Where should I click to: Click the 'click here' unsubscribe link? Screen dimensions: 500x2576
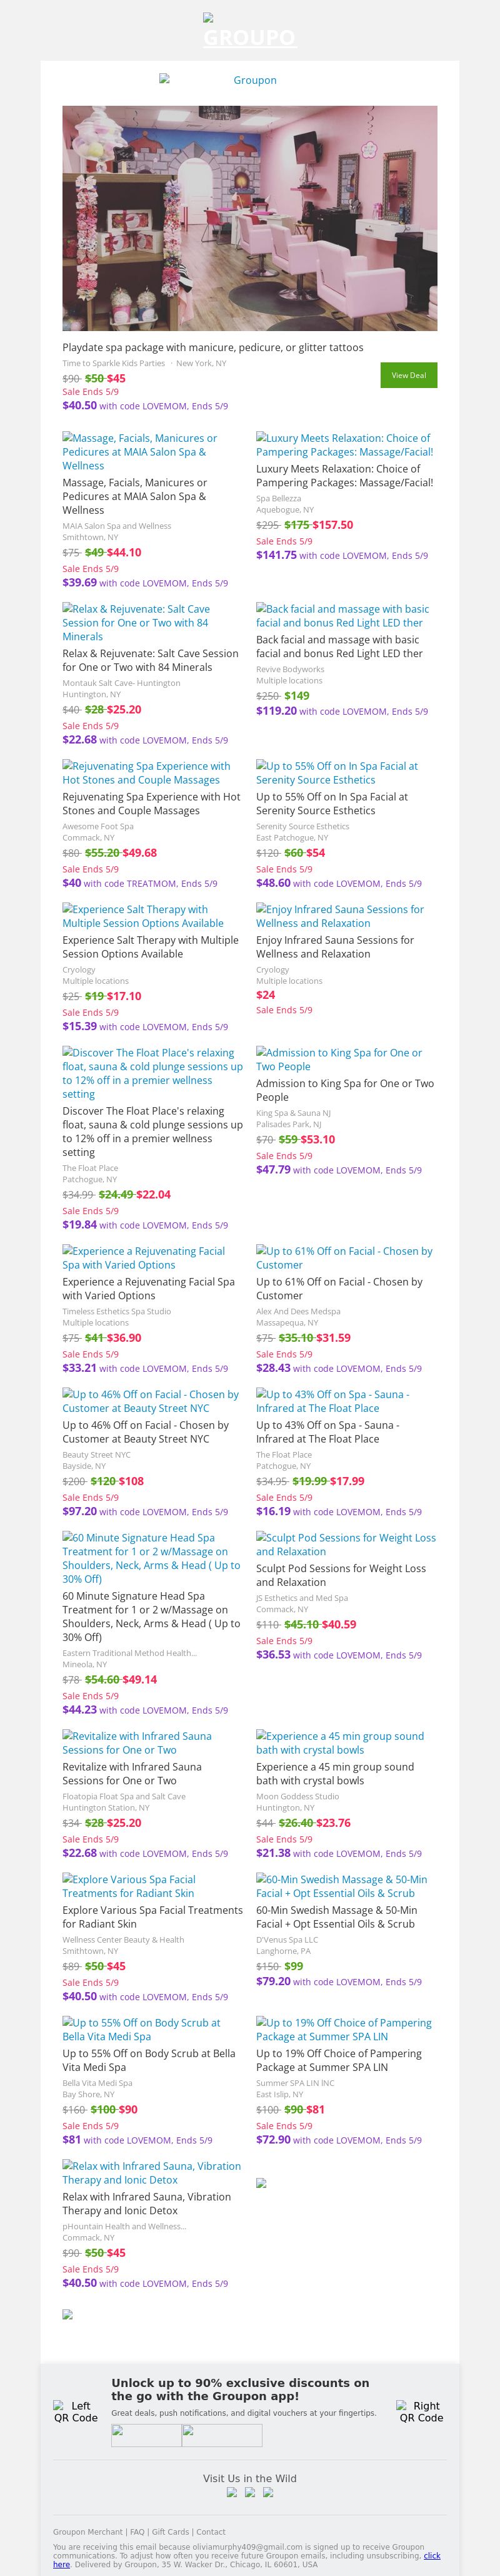pos(431,2555)
